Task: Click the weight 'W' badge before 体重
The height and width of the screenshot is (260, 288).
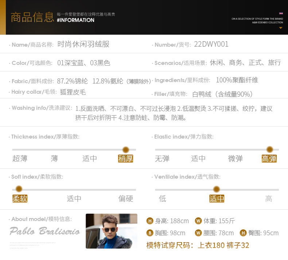Action: pyautogui.click(x=198, y=221)
